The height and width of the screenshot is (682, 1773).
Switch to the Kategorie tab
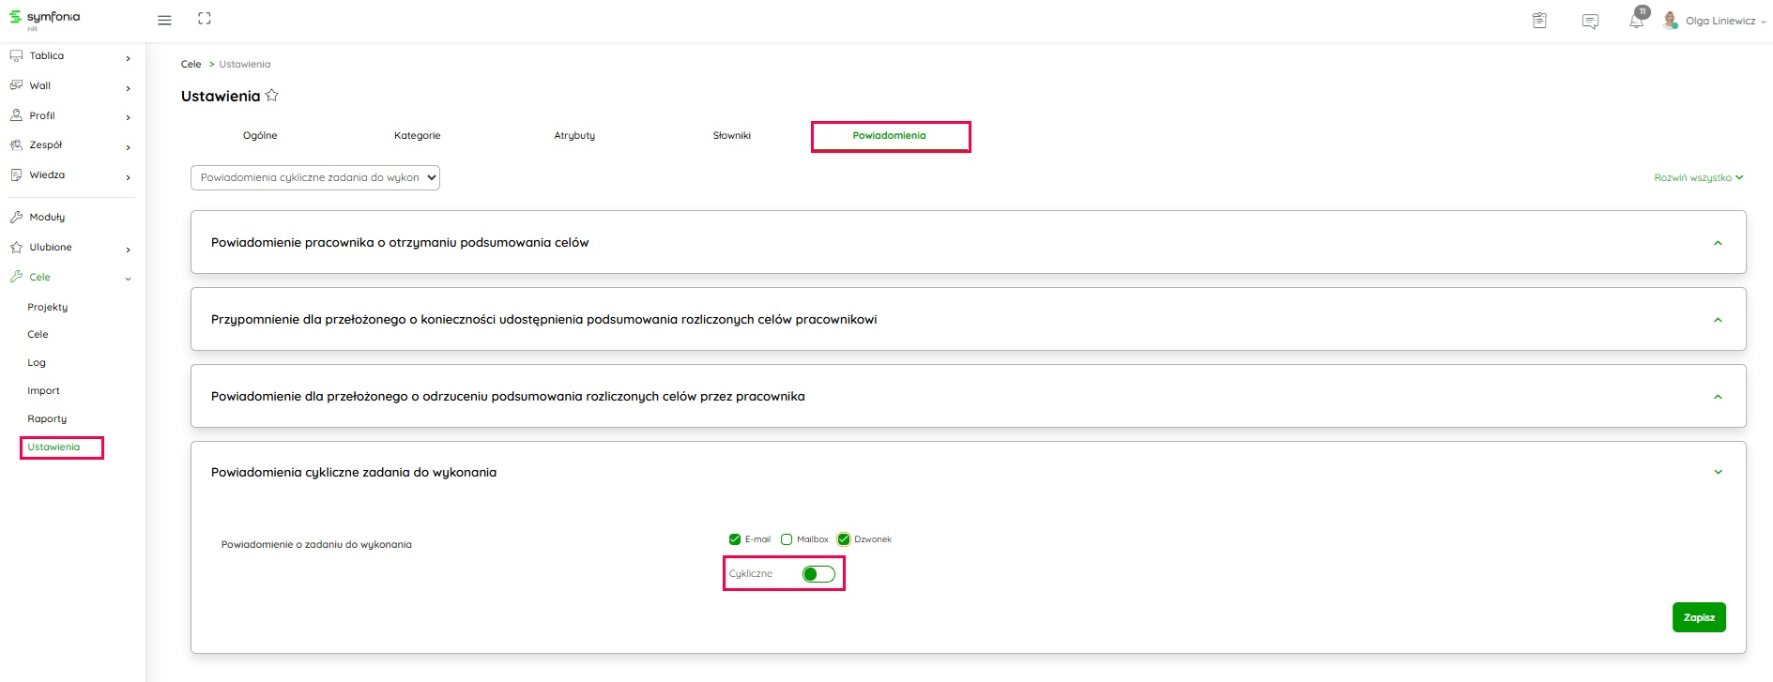tap(417, 136)
